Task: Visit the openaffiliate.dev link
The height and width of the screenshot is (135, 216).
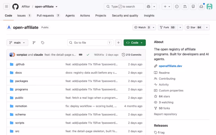Action: 170,66
